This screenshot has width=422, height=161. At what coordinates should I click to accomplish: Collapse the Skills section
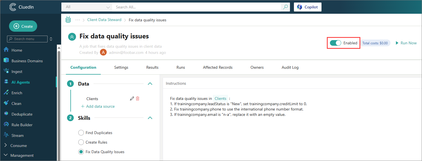coord(150,118)
